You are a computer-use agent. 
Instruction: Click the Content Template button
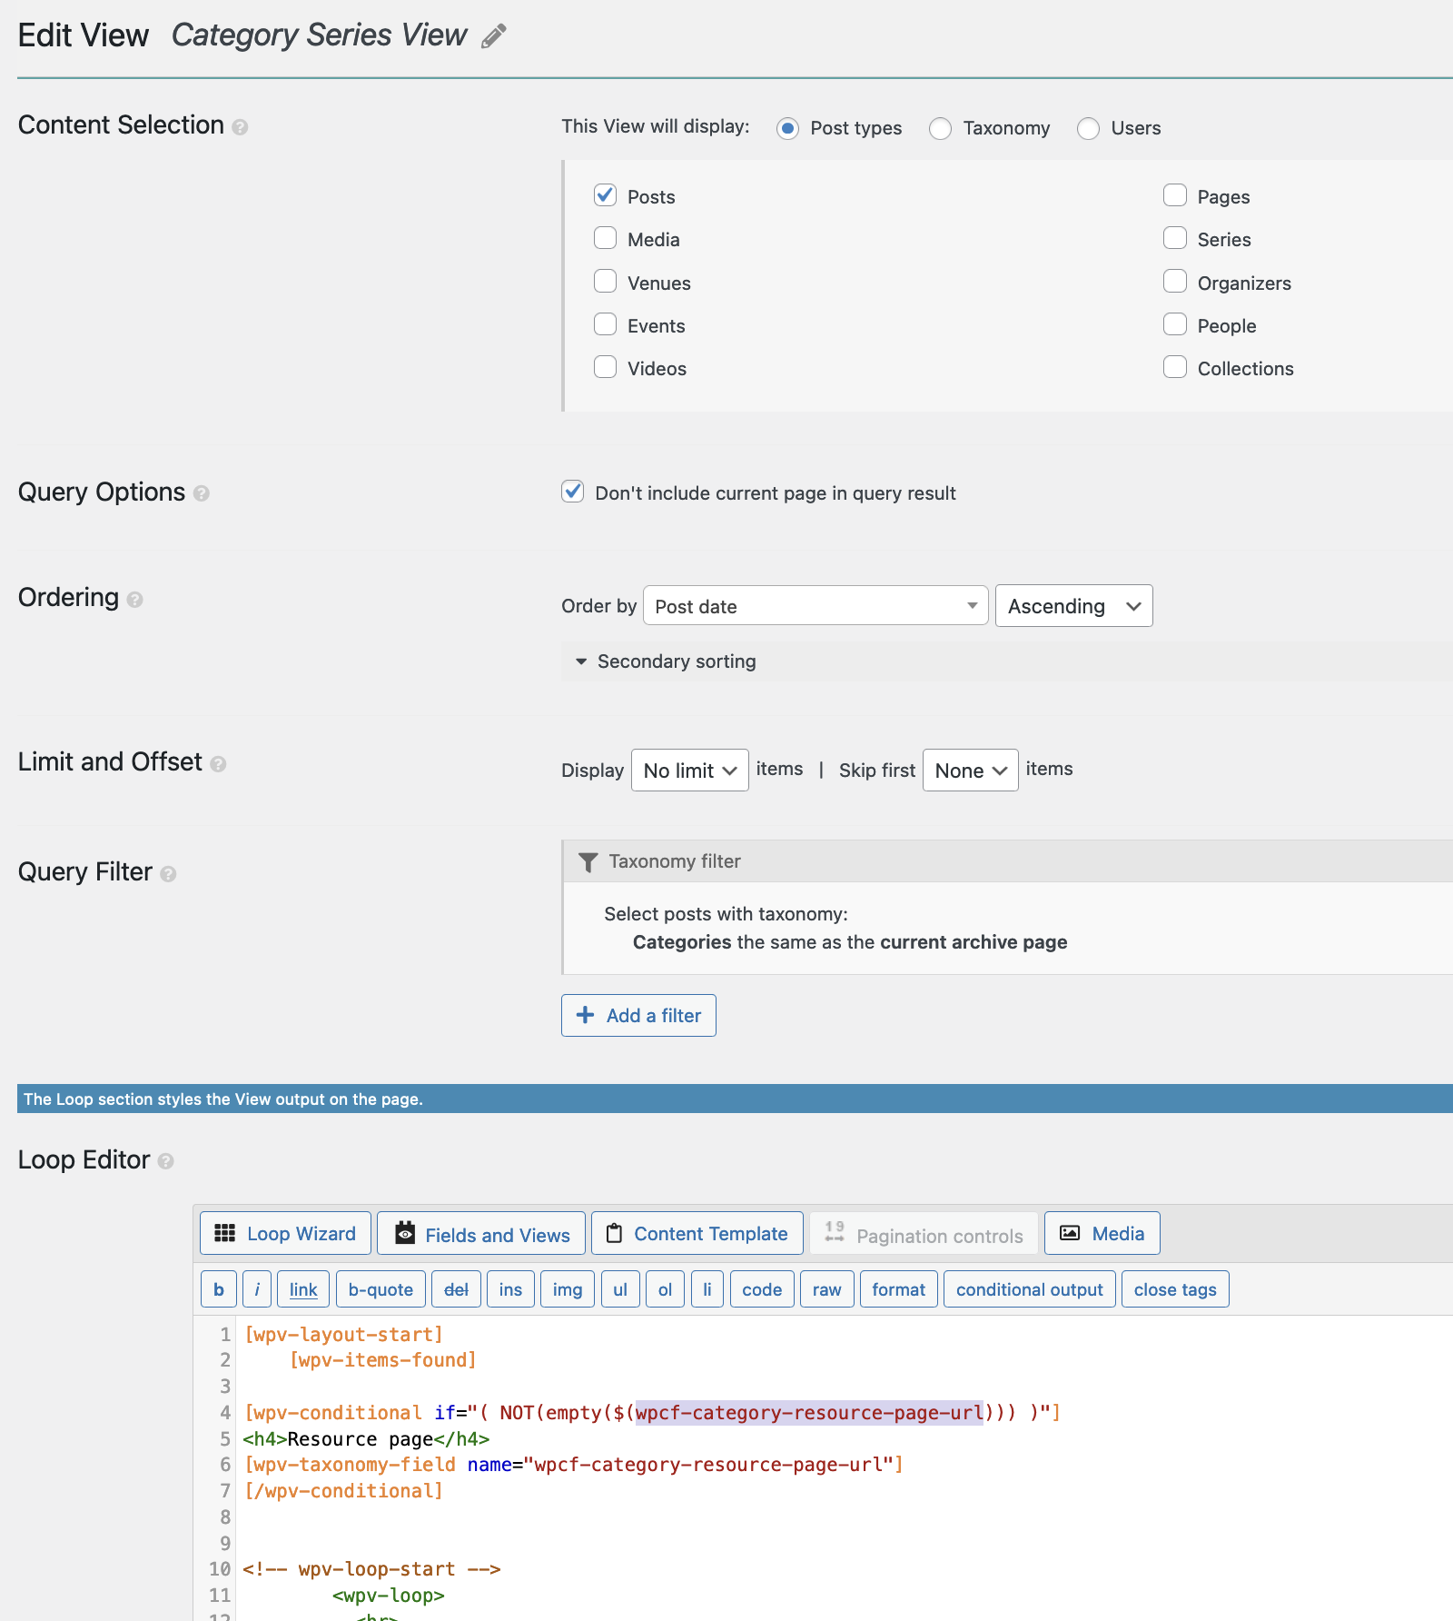697,1234
